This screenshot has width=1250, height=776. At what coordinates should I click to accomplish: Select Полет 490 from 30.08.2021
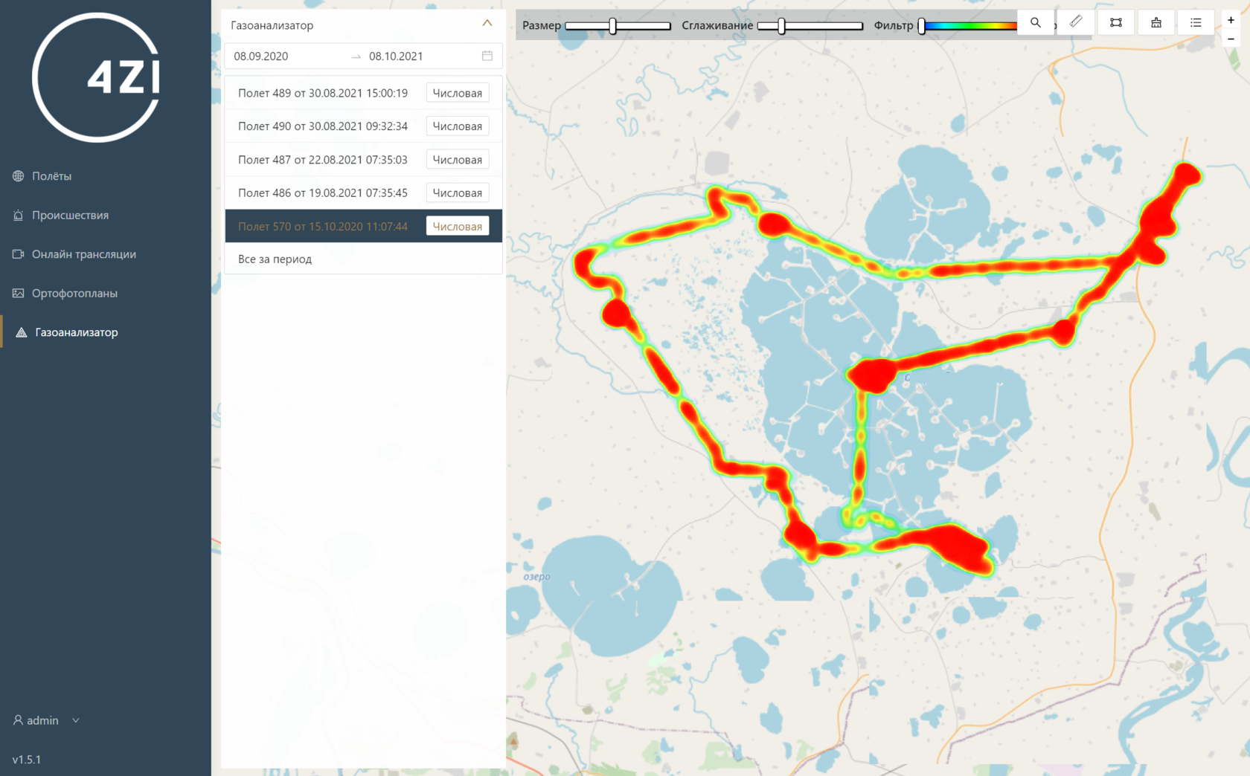coord(322,126)
